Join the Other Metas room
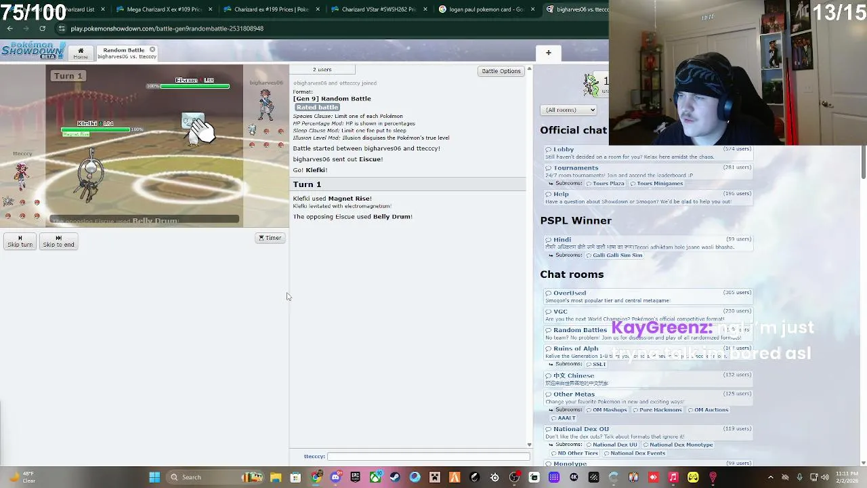Viewport: 867px width, 488px height. (649, 397)
